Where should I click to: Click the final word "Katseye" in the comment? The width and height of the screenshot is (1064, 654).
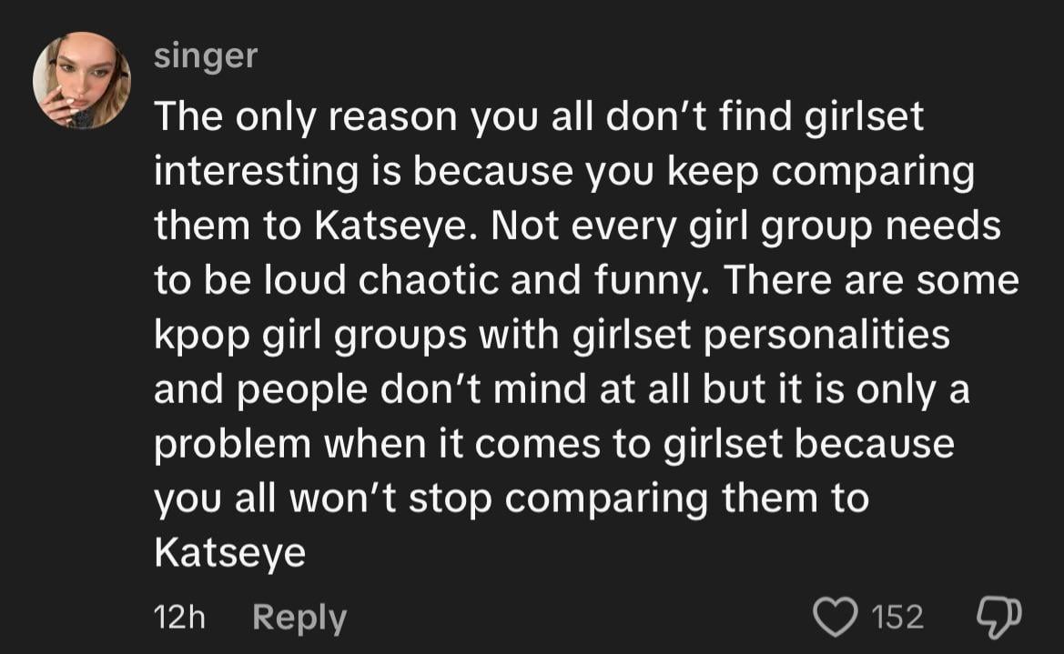click(230, 553)
